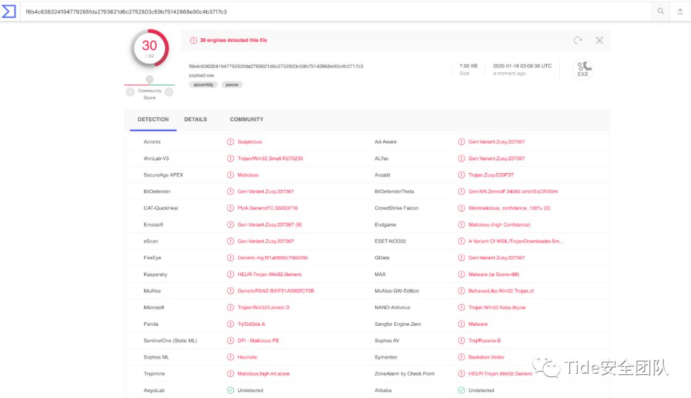This screenshot has height=398, width=691.
Task: Click the EXE file type icon
Action: click(x=582, y=69)
